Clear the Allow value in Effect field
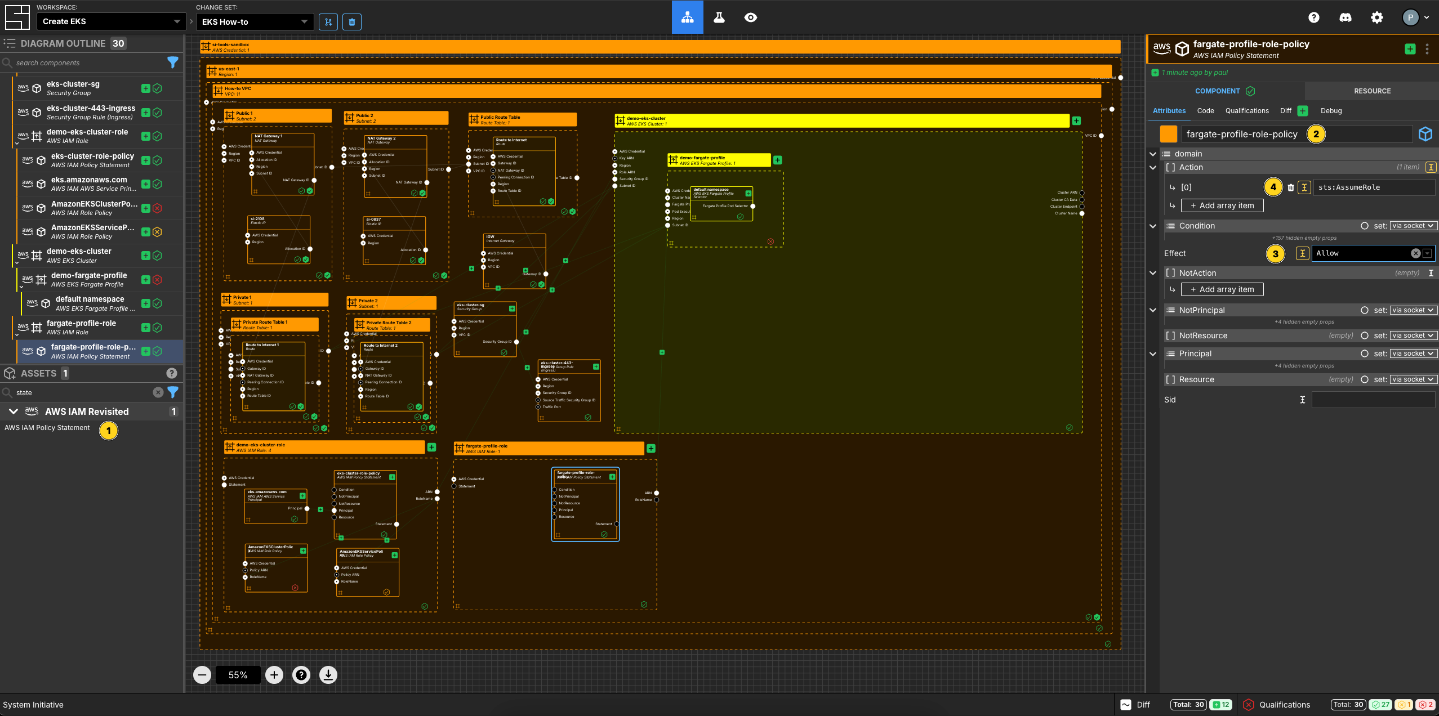 [x=1415, y=253]
